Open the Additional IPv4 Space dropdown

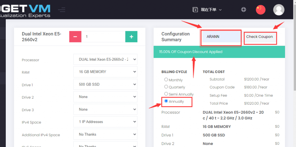click(x=105, y=134)
